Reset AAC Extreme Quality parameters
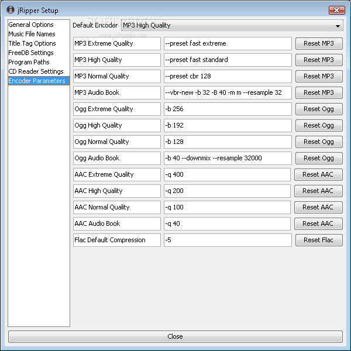Viewport: 351px width, 351px height. click(318, 174)
